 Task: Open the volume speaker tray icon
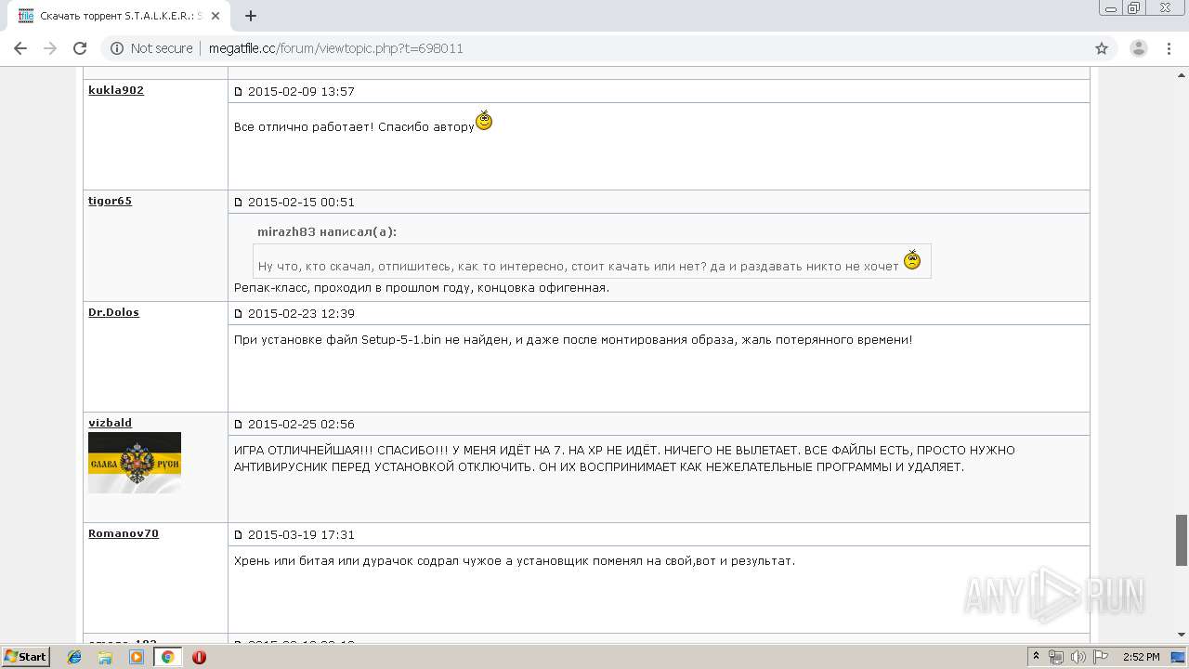(1078, 657)
